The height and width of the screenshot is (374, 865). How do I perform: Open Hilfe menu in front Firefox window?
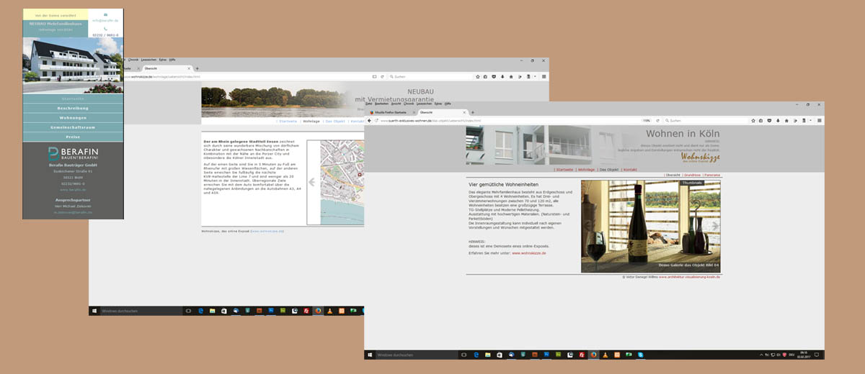coord(448,104)
